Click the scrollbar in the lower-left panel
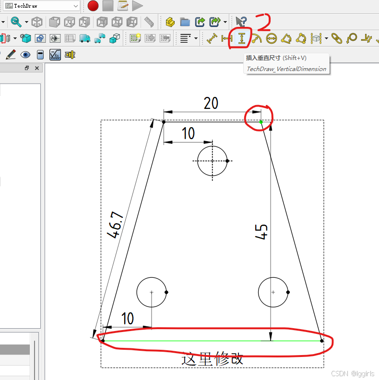This screenshot has width=379, height=380. [x=35, y=360]
